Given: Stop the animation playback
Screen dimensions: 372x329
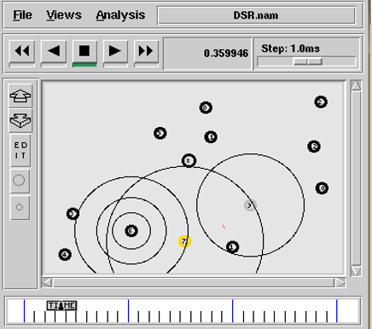Looking at the screenshot, I should 84,52.
